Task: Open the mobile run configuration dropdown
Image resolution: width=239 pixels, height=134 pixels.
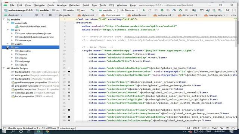Action: (107, 10)
